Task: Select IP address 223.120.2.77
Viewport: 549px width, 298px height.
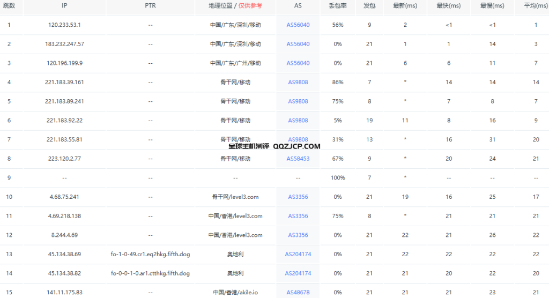Action: (64, 159)
